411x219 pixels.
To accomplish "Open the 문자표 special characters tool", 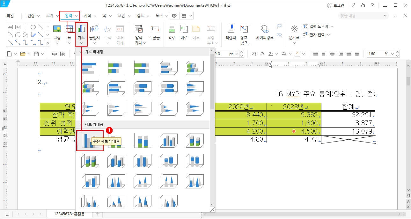I will (294, 32).
